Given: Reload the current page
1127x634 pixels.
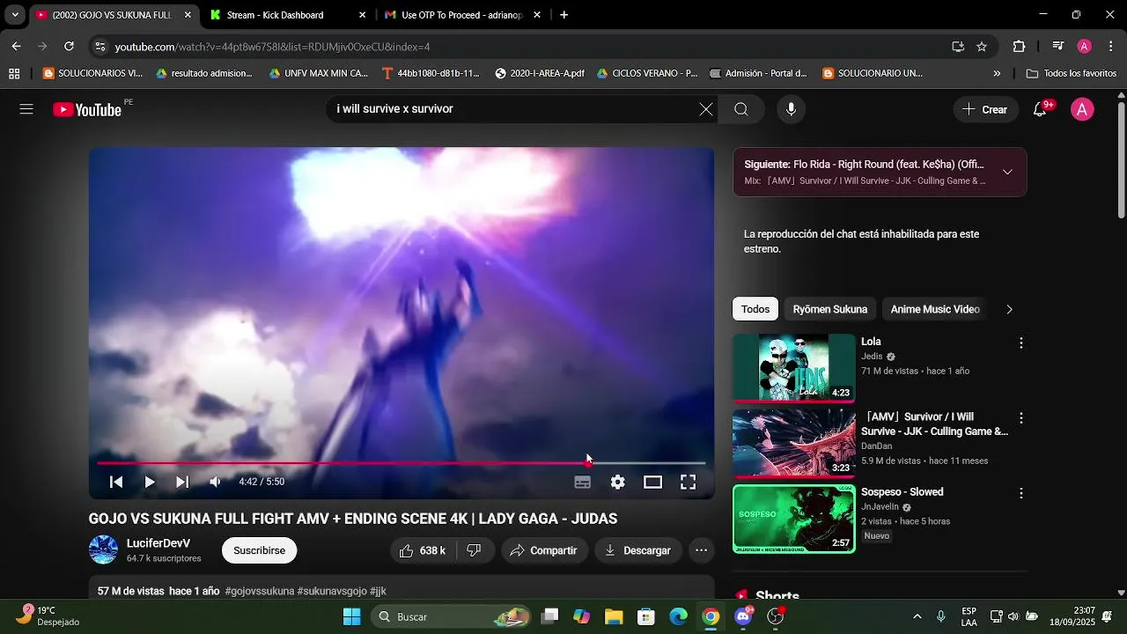Looking at the screenshot, I should coord(69,47).
